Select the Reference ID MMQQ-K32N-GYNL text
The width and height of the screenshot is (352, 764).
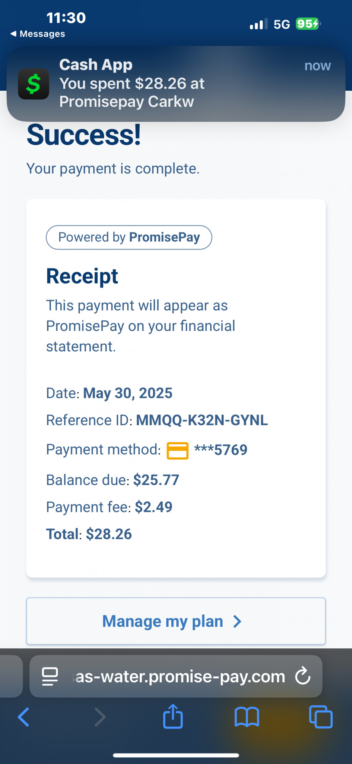202,420
